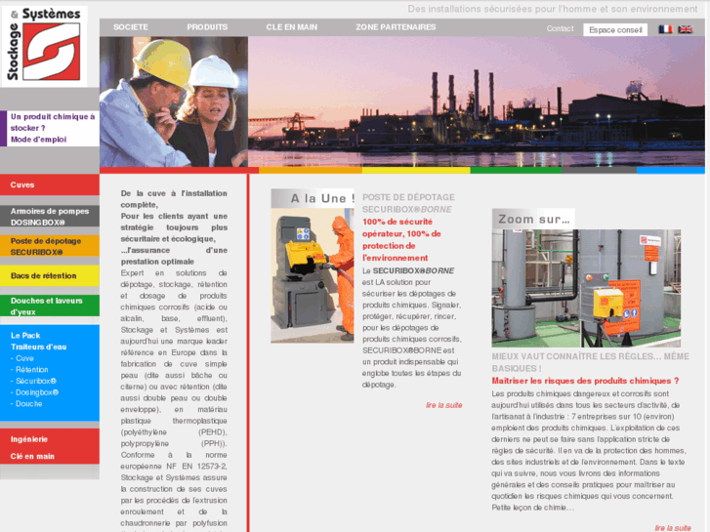This screenshot has height=532, width=710.
Task: Open the Espace conseil button
Action: tap(615, 30)
